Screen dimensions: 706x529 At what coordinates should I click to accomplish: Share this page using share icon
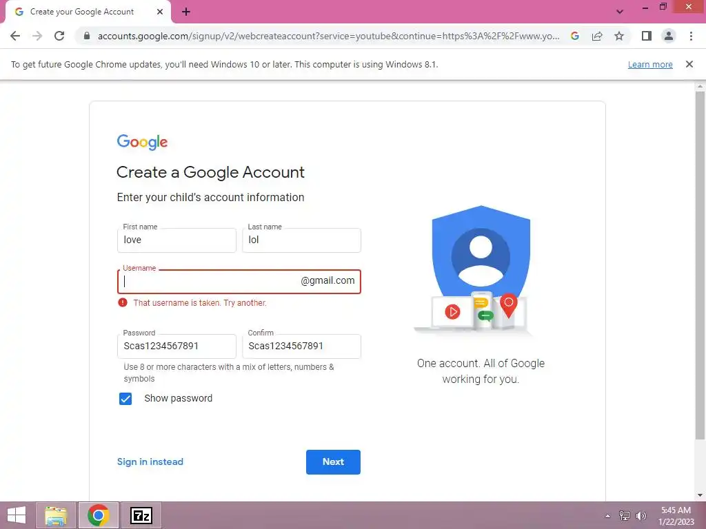597,36
